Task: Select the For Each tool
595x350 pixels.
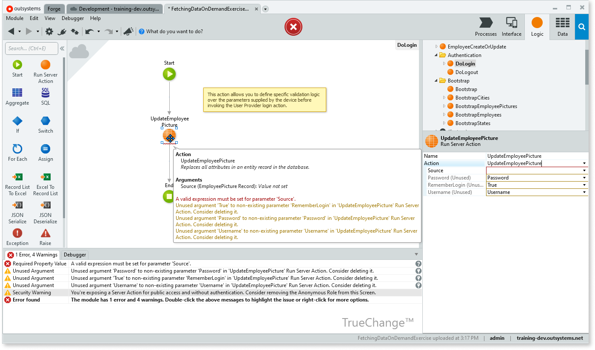Action: coord(17,153)
